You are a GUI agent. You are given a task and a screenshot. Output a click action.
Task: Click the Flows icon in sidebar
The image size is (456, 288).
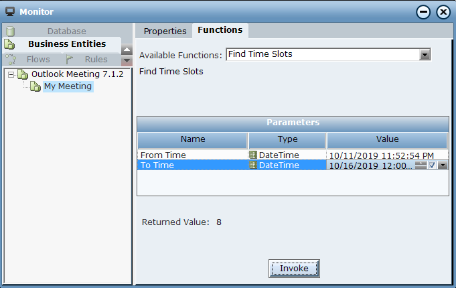(11, 60)
